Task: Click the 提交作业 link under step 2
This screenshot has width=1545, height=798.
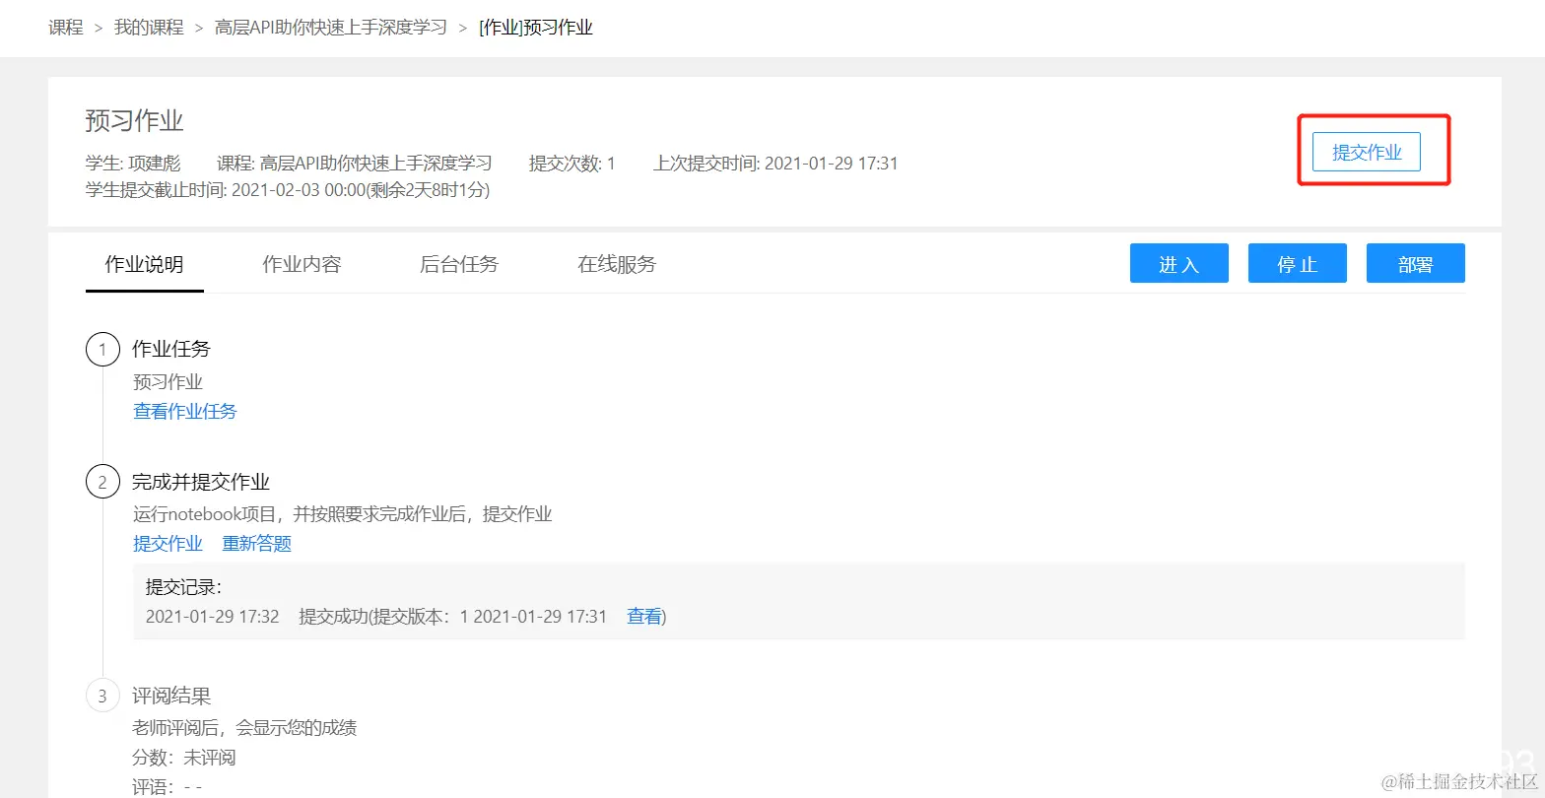Action: (168, 544)
